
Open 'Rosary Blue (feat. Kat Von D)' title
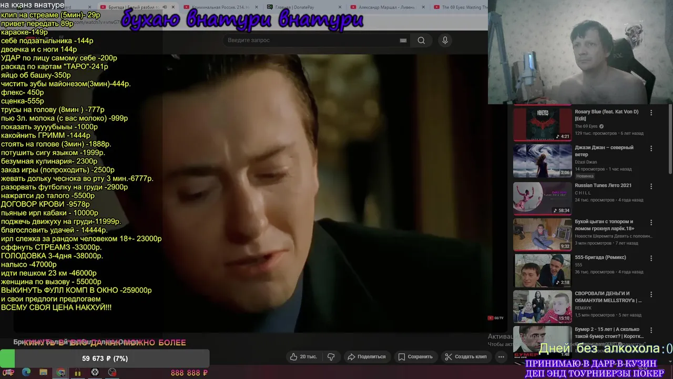606,115
